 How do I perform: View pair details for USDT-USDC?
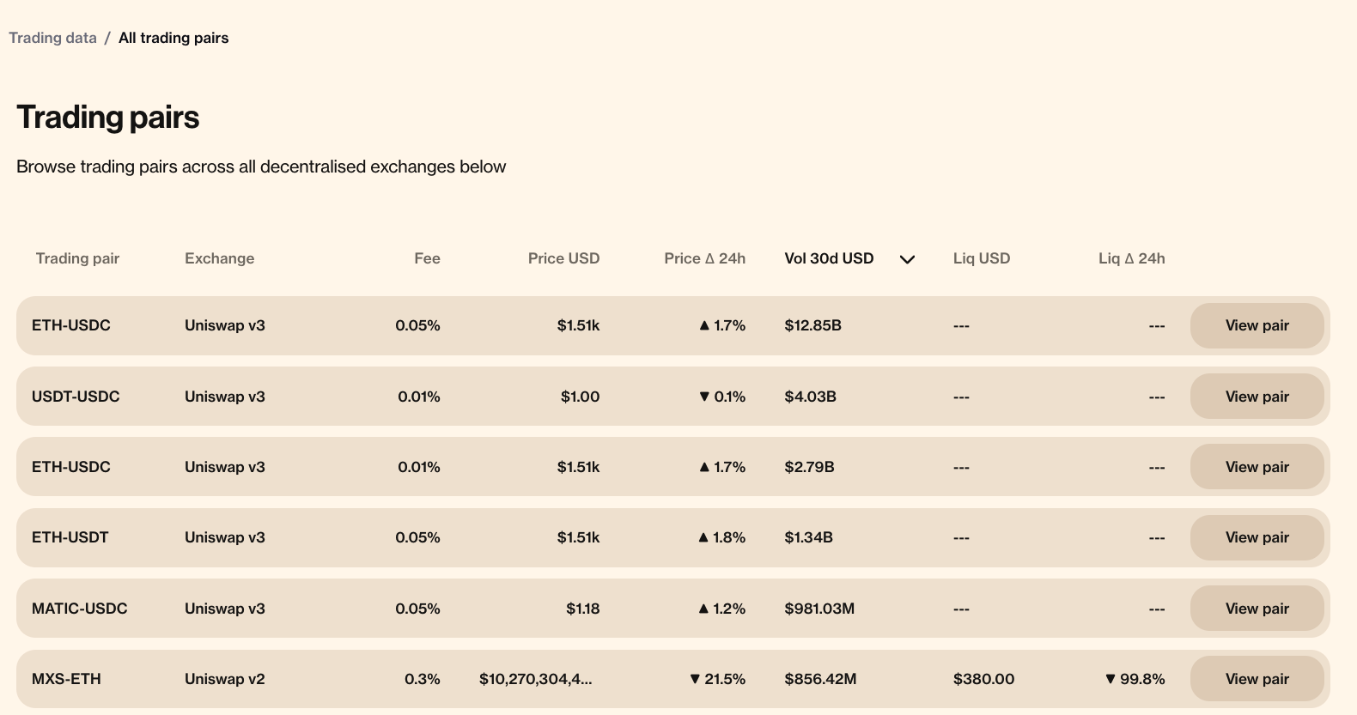(1257, 396)
